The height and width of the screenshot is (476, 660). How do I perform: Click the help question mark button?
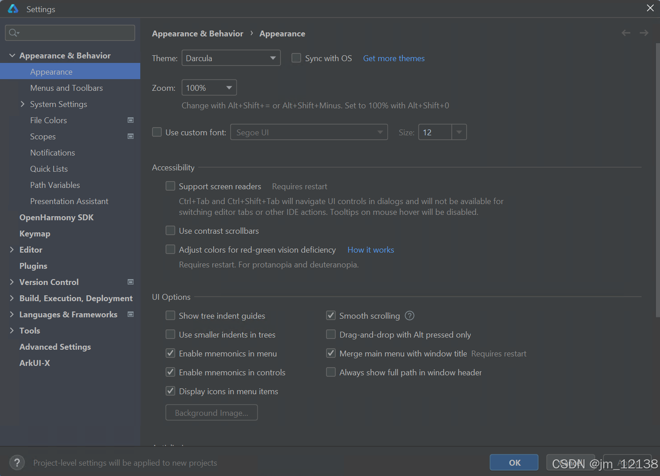pos(17,463)
